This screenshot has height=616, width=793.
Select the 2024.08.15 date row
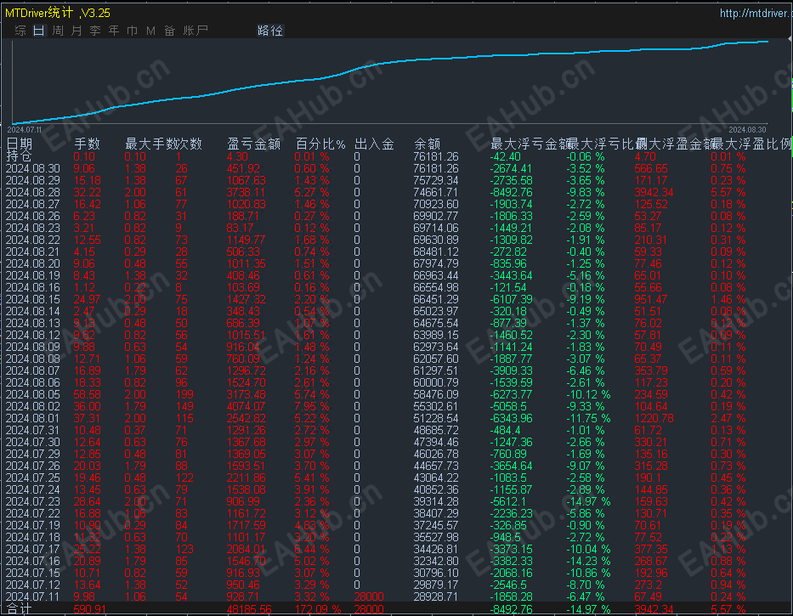pyautogui.click(x=33, y=299)
